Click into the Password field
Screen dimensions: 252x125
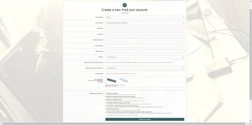145,34
